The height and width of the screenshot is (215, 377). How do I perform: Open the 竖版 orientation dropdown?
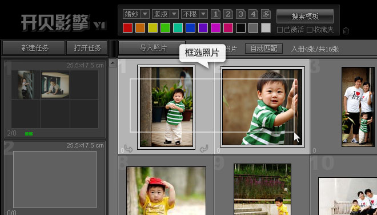tap(165, 14)
